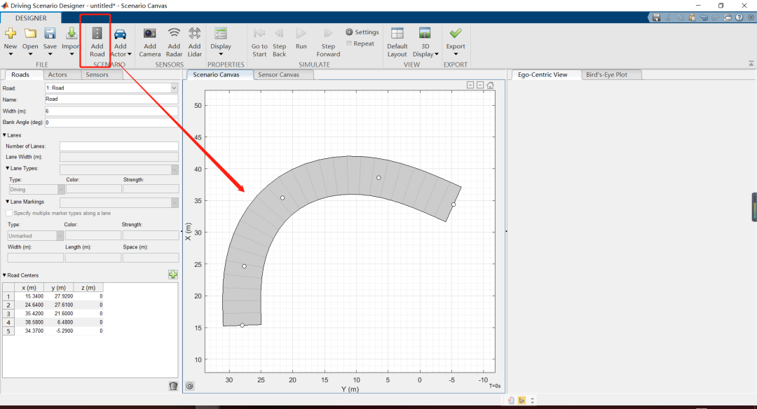This screenshot has height=409, width=757.
Task: Click the z (m) column header
Action: 88,287
